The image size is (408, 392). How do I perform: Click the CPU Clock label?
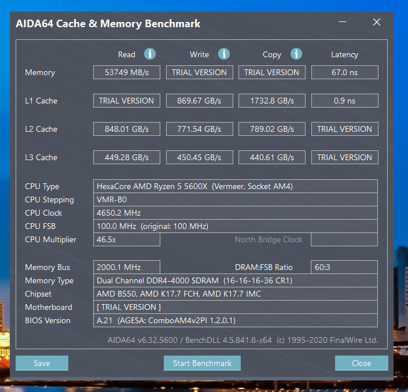[43, 213]
